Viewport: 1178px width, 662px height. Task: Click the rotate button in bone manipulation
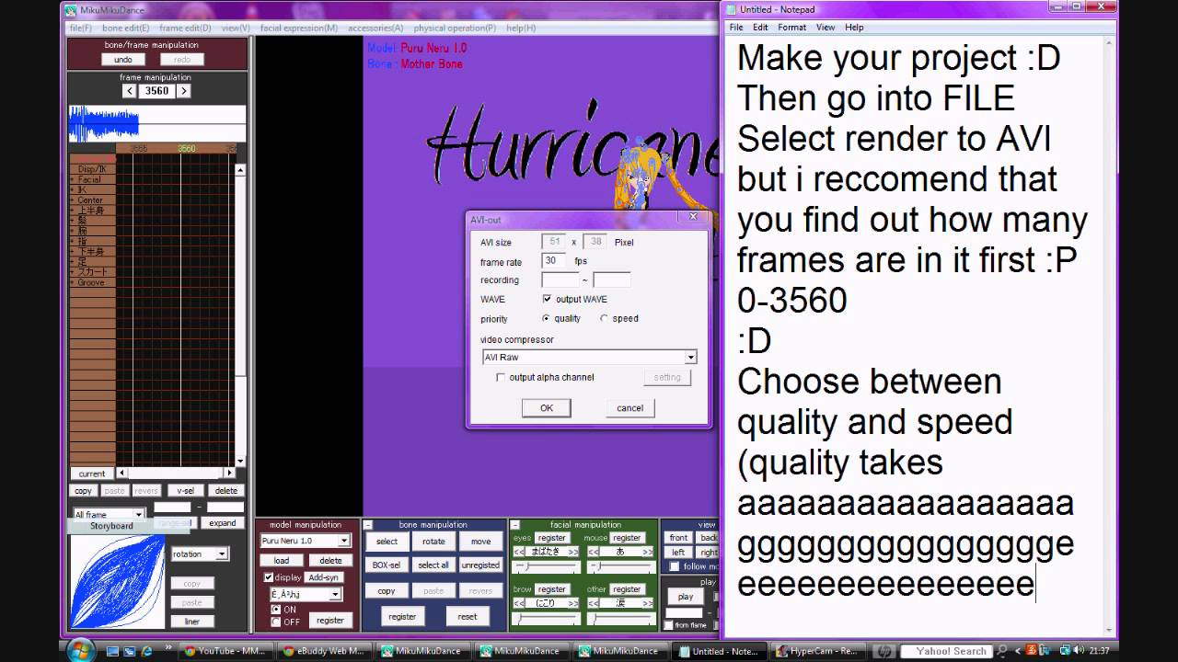point(433,542)
